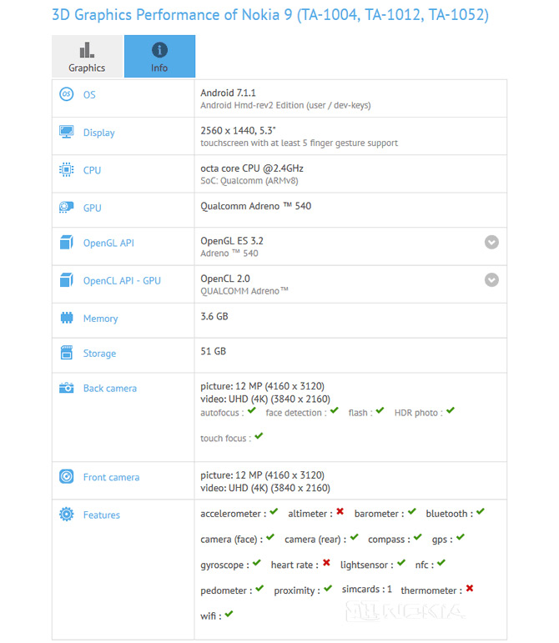
Task: Select the Info tab
Action: pos(159,56)
